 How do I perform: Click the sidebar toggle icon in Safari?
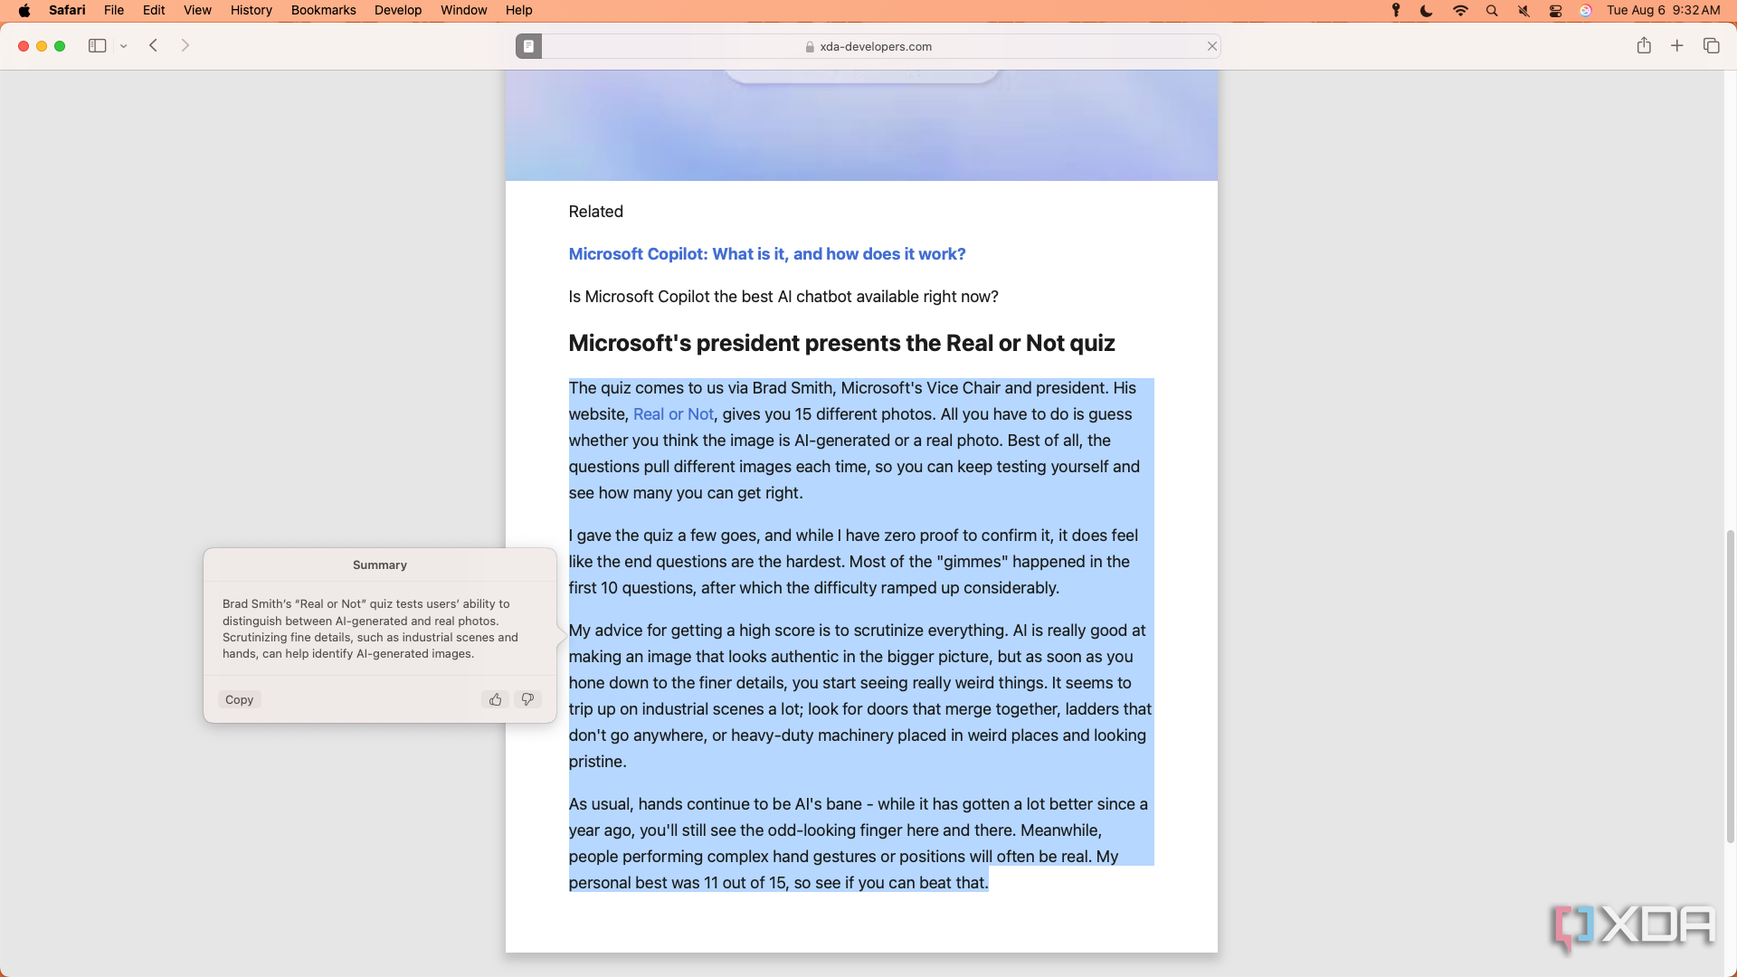[98, 45]
